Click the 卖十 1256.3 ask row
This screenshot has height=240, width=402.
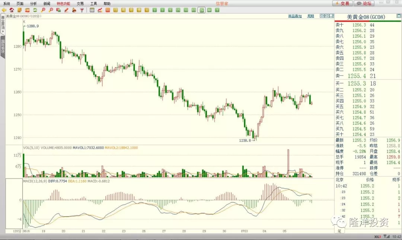point(368,25)
